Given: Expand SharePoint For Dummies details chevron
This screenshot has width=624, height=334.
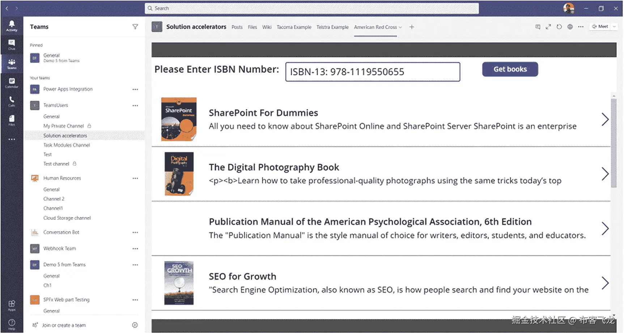Looking at the screenshot, I should (x=605, y=119).
